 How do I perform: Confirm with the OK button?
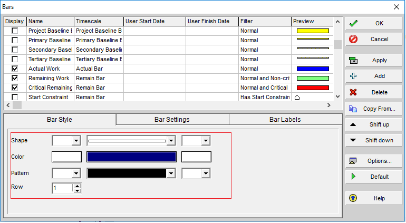click(373, 23)
